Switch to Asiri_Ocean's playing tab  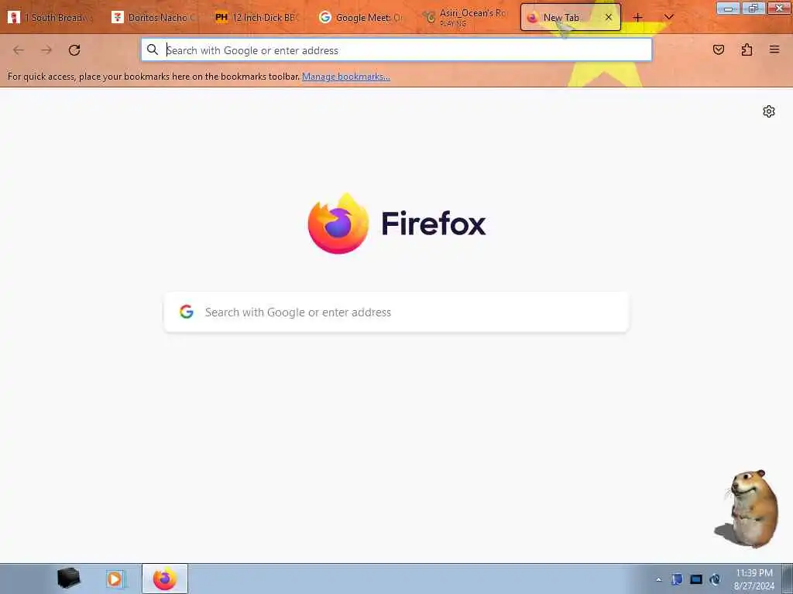point(465,18)
